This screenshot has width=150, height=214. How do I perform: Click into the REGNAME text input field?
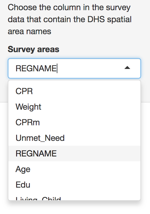pos(74,68)
